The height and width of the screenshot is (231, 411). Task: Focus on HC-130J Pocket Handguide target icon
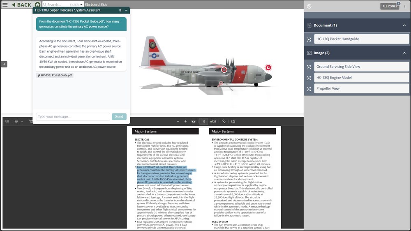(309, 39)
